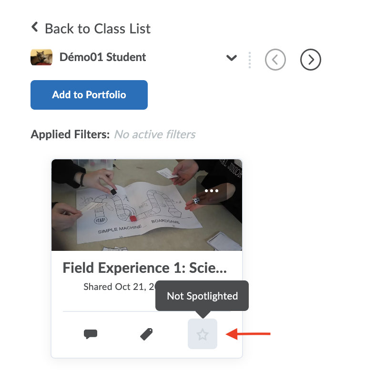This screenshot has height=372, width=366.
Task: Expand the student selector chevron
Action: (x=232, y=58)
